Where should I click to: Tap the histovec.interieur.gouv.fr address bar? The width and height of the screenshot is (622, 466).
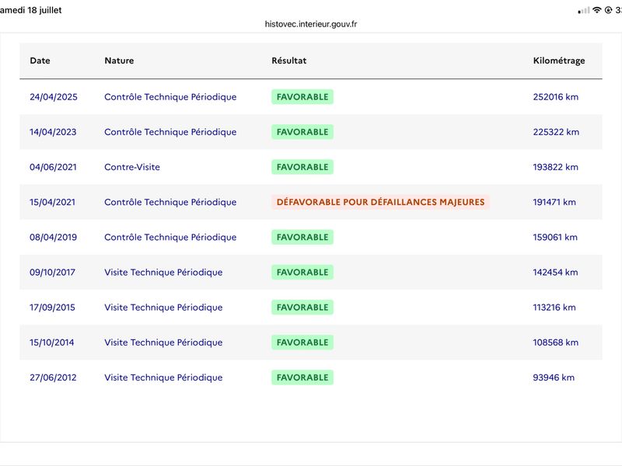[x=310, y=24]
